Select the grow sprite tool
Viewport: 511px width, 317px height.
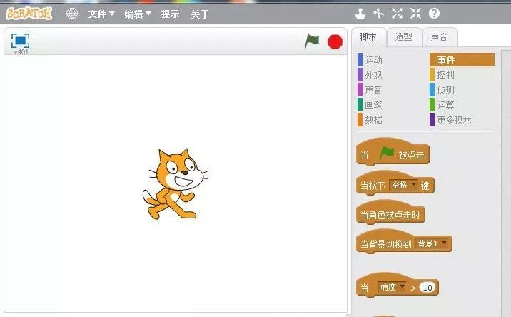tap(397, 14)
